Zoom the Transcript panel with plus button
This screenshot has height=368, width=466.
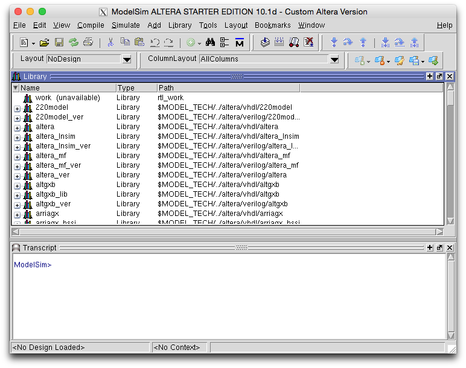[429, 248]
